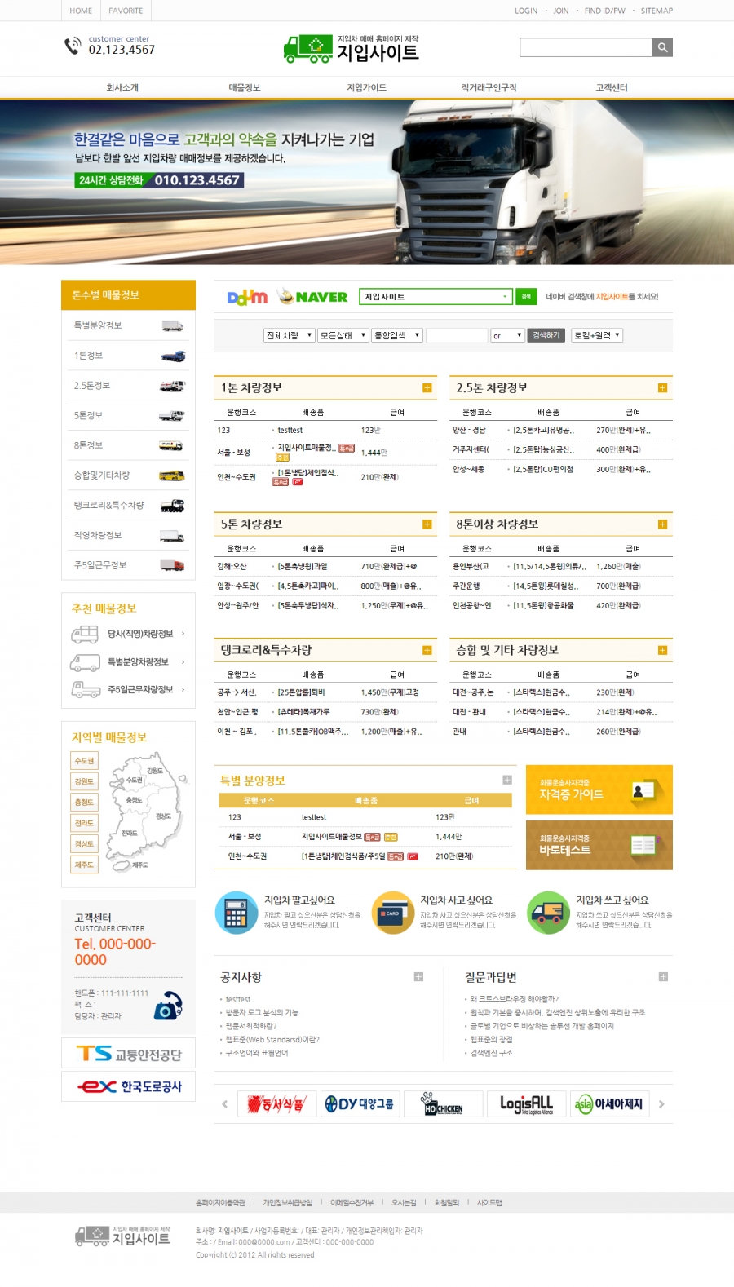Click the plus icon beside 8톤이상 차량정보
Screen dimensions: 734x1287
[662, 524]
